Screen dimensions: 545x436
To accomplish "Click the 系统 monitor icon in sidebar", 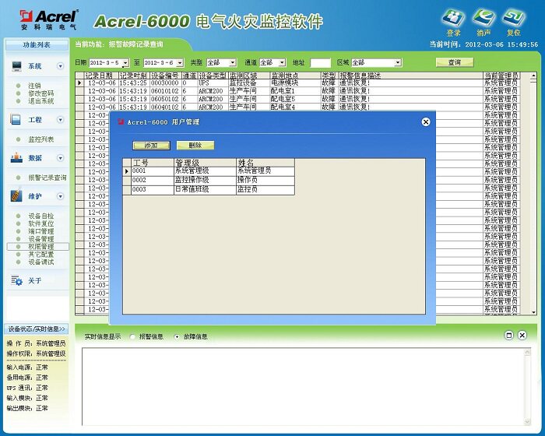I will [x=16, y=66].
